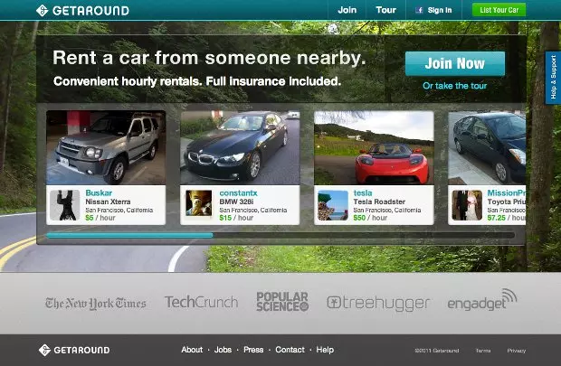Click 'San Francisco, California' under Tesla Roadster
The width and height of the screenshot is (561, 366).
(387, 211)
